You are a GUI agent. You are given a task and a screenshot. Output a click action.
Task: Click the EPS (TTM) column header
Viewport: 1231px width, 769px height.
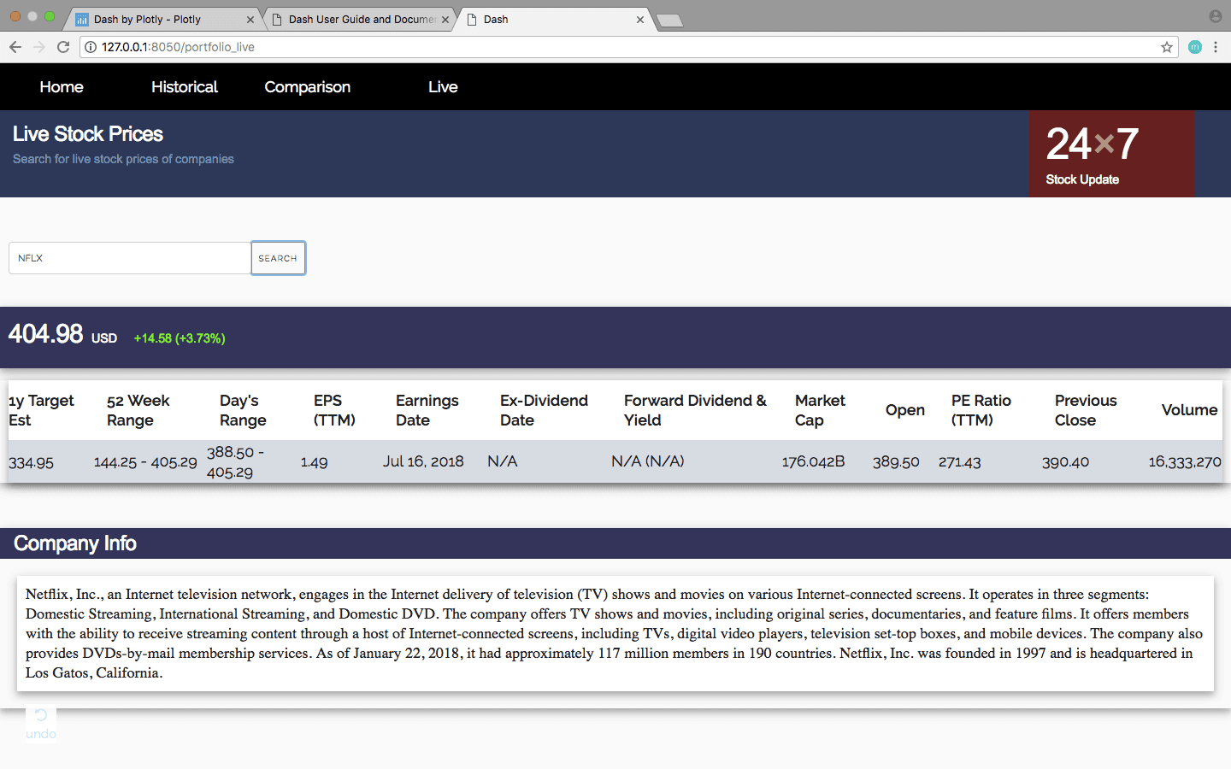pyautogui.click(x=334, y=410)
